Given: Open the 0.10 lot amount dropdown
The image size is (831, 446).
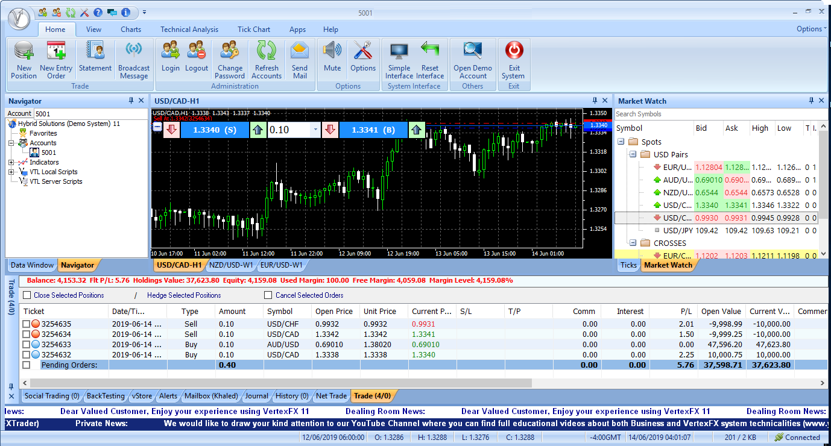Looking at the screenshot, I should (x=315, y=130).
